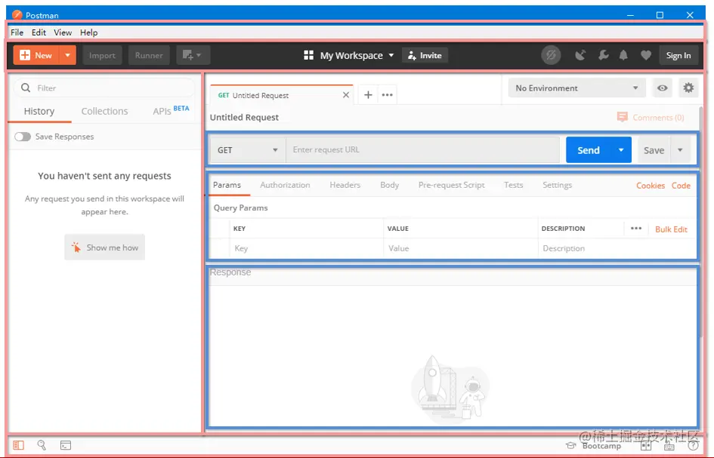714x458 pixels.
Task: Click the Sign In button
Action: (x=678, y=56)
